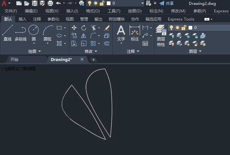Toggle layer 0 lock icon in ribbon
This screenshot has width=230, height=155.
pyautogui.click(x=184, y=28)
